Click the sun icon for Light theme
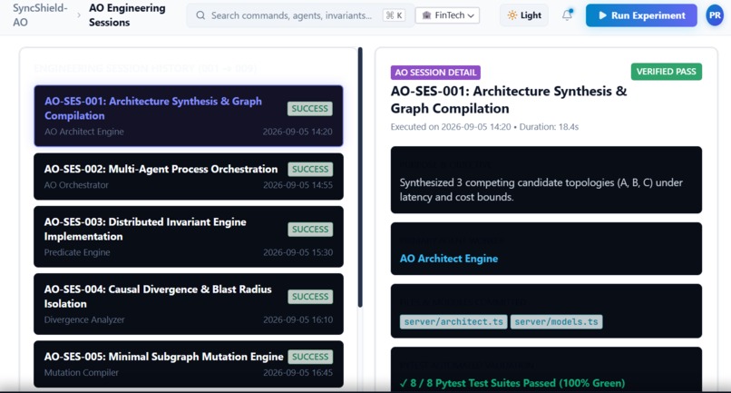 (512, 15)
